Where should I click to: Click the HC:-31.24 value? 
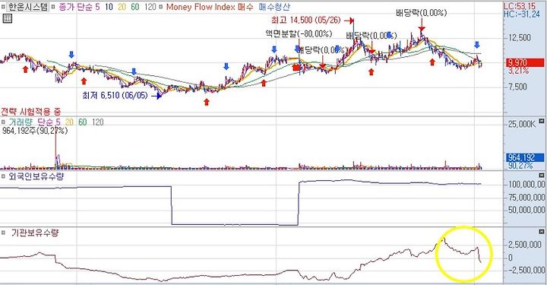522,14
